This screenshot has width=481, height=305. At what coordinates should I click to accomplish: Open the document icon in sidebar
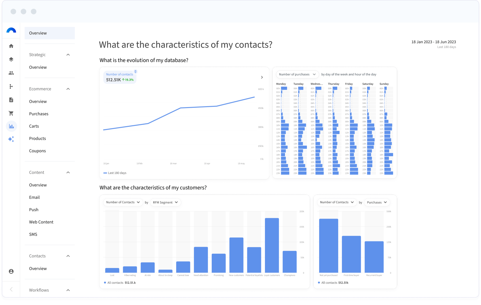(x=11, y=100)
